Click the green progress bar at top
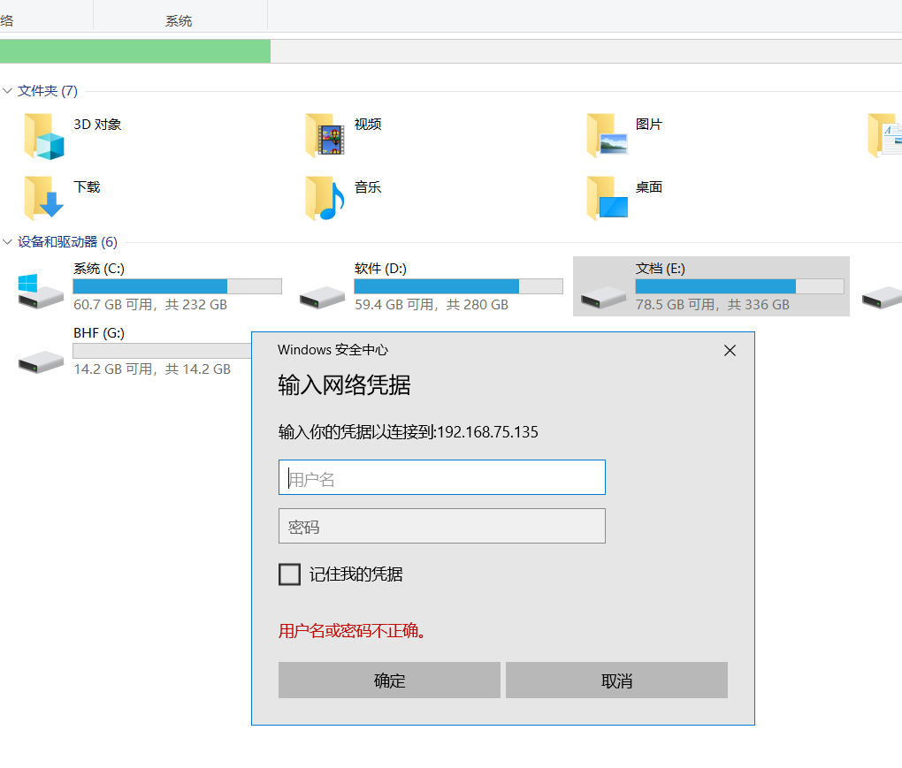Screen dimensions: 902x768 click(134, 51)
